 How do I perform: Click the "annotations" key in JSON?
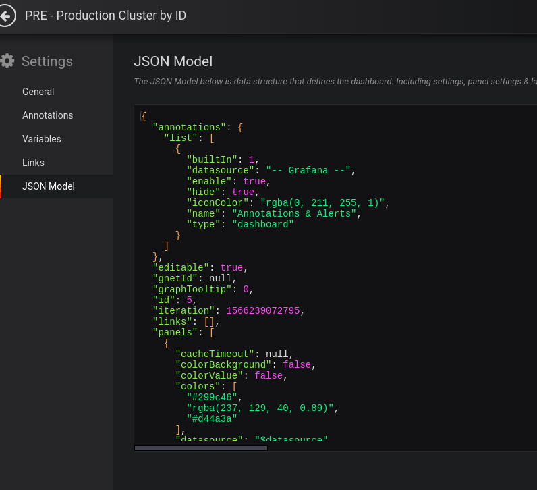pyautogui.click(x=189, y=127)
